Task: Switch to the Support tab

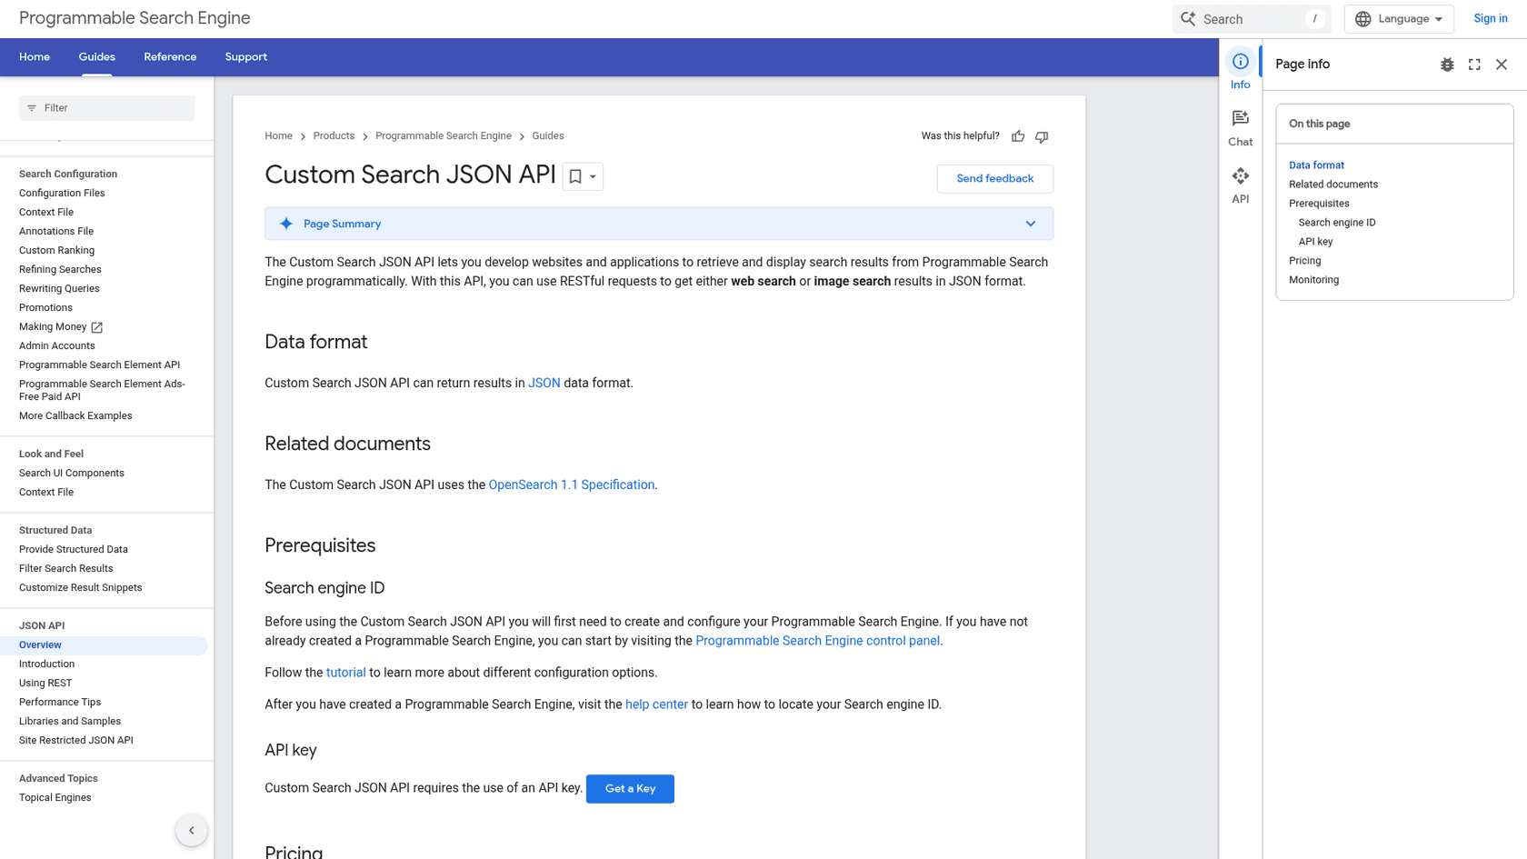Action: tap(245, 56)
